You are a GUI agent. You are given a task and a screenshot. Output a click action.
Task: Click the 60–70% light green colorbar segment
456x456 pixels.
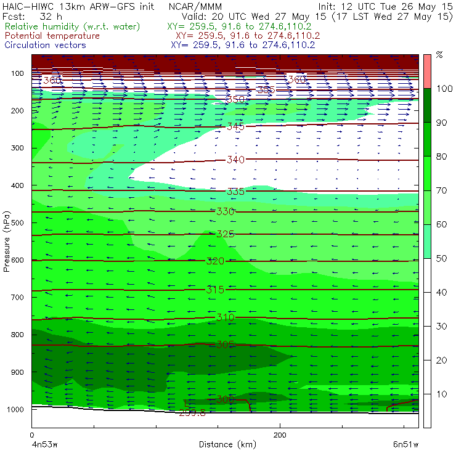coord(427,207)
